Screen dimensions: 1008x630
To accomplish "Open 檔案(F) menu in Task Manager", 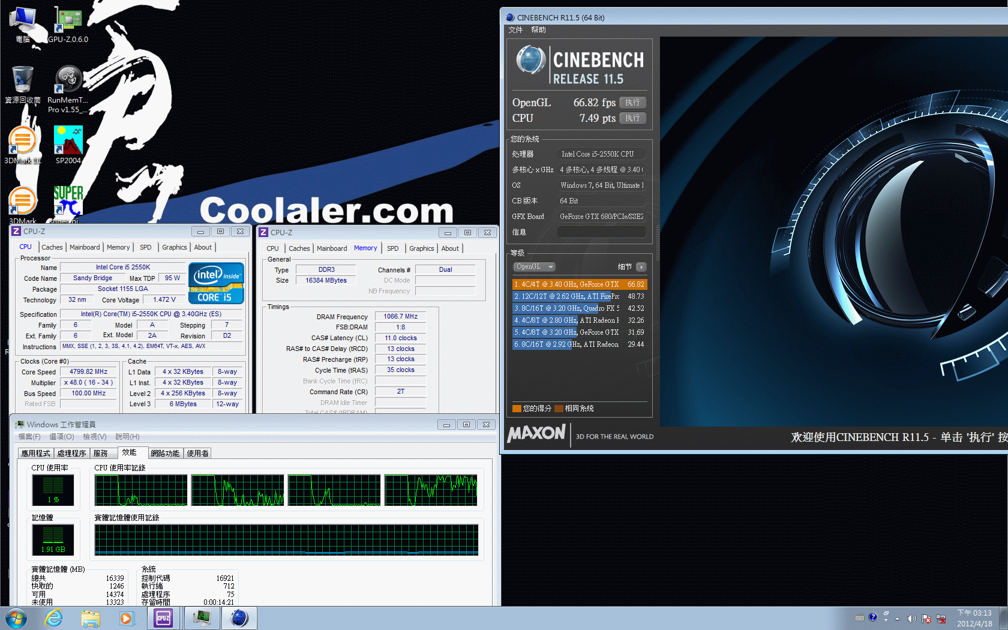I will (29, 437).
